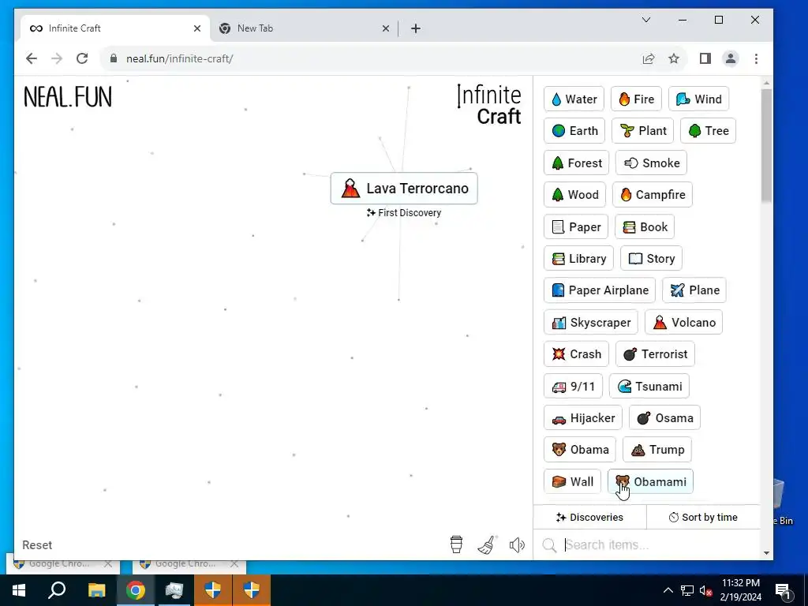Select the Wind element
The image size is (808, 606).
coord(698,99)
